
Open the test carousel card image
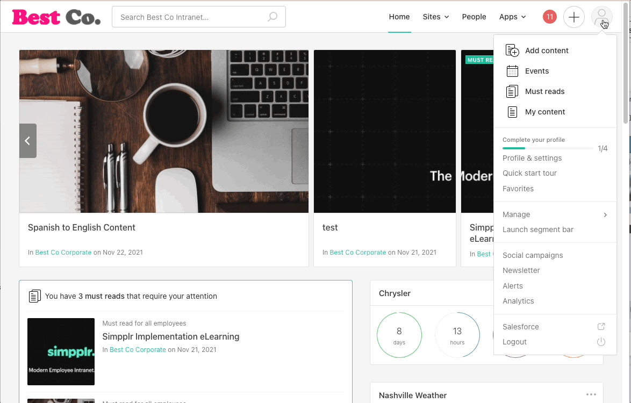(x=385, y=131)
